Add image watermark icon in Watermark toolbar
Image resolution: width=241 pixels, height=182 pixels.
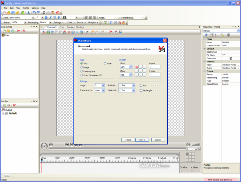coord(48,32)
